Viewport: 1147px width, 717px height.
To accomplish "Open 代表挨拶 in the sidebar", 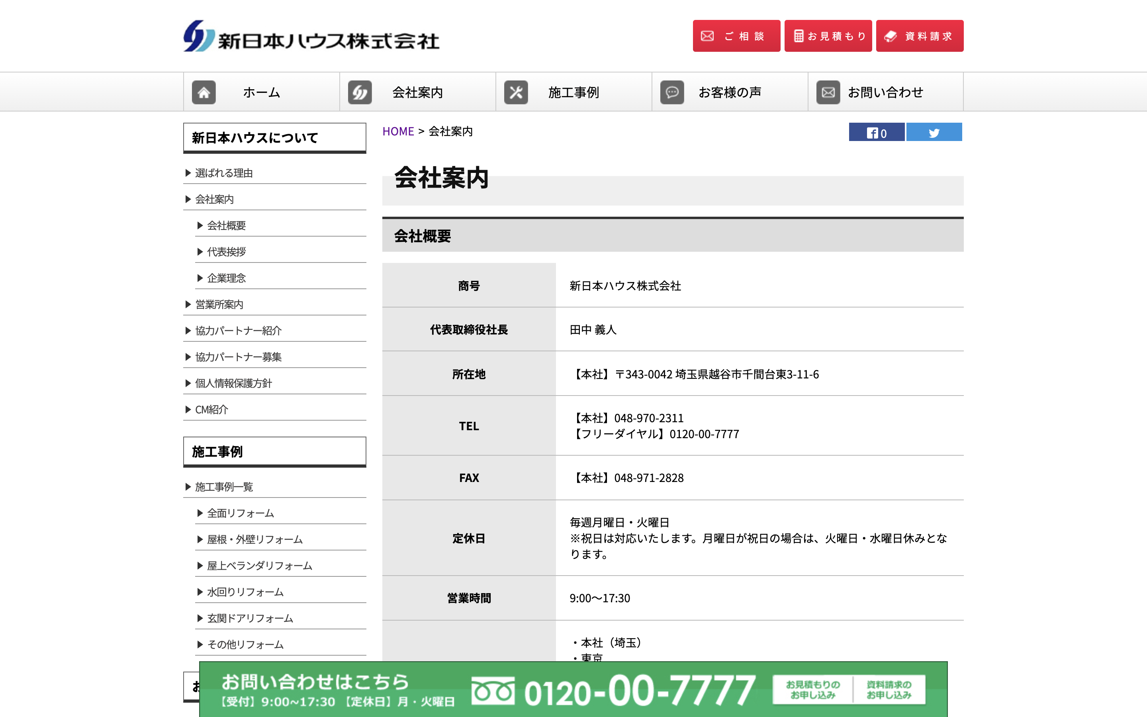I will click(226, 252).
